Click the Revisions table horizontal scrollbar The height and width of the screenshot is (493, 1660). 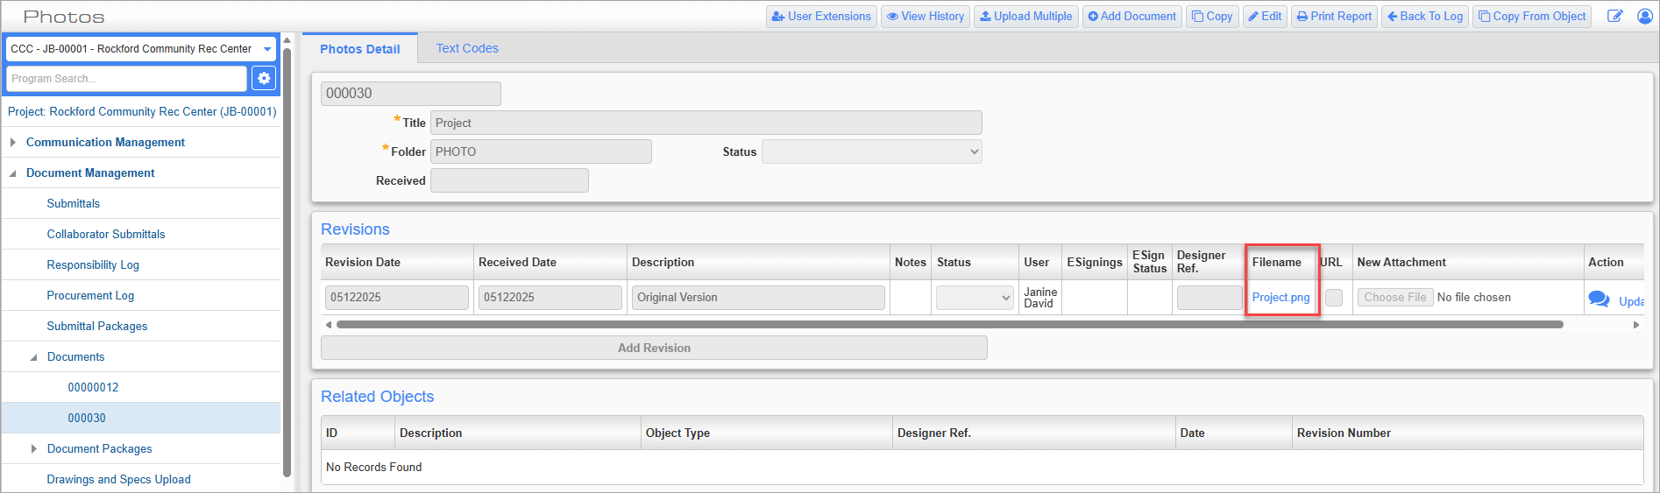[x=949, y=325]
